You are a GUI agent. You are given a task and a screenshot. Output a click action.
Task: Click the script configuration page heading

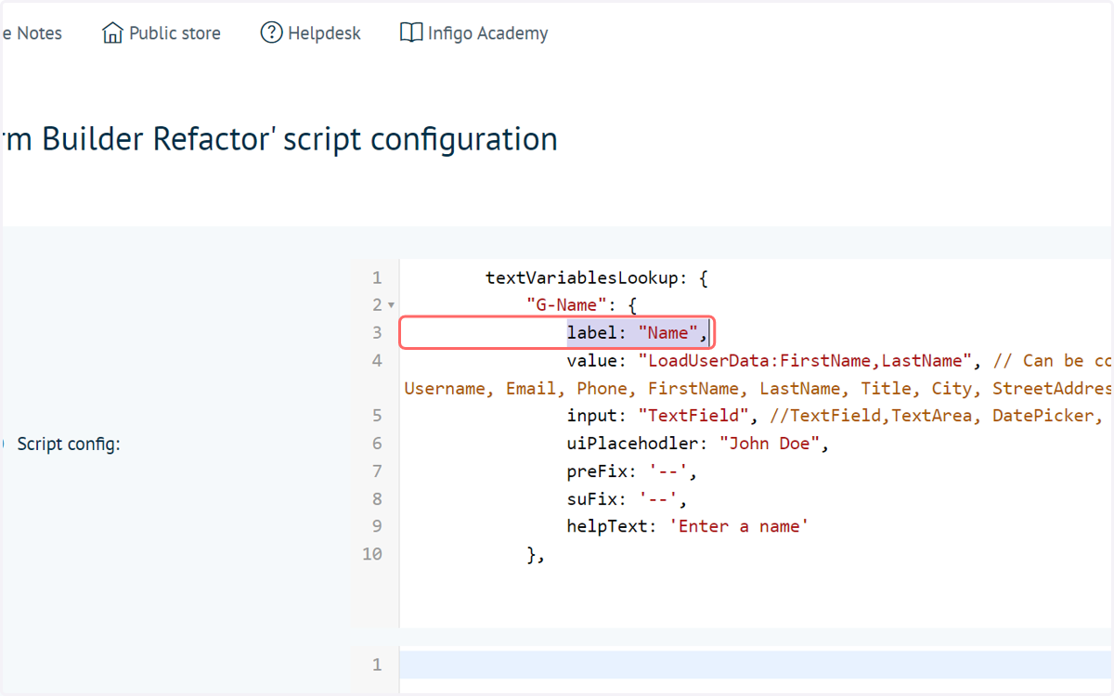coord(279,139)
